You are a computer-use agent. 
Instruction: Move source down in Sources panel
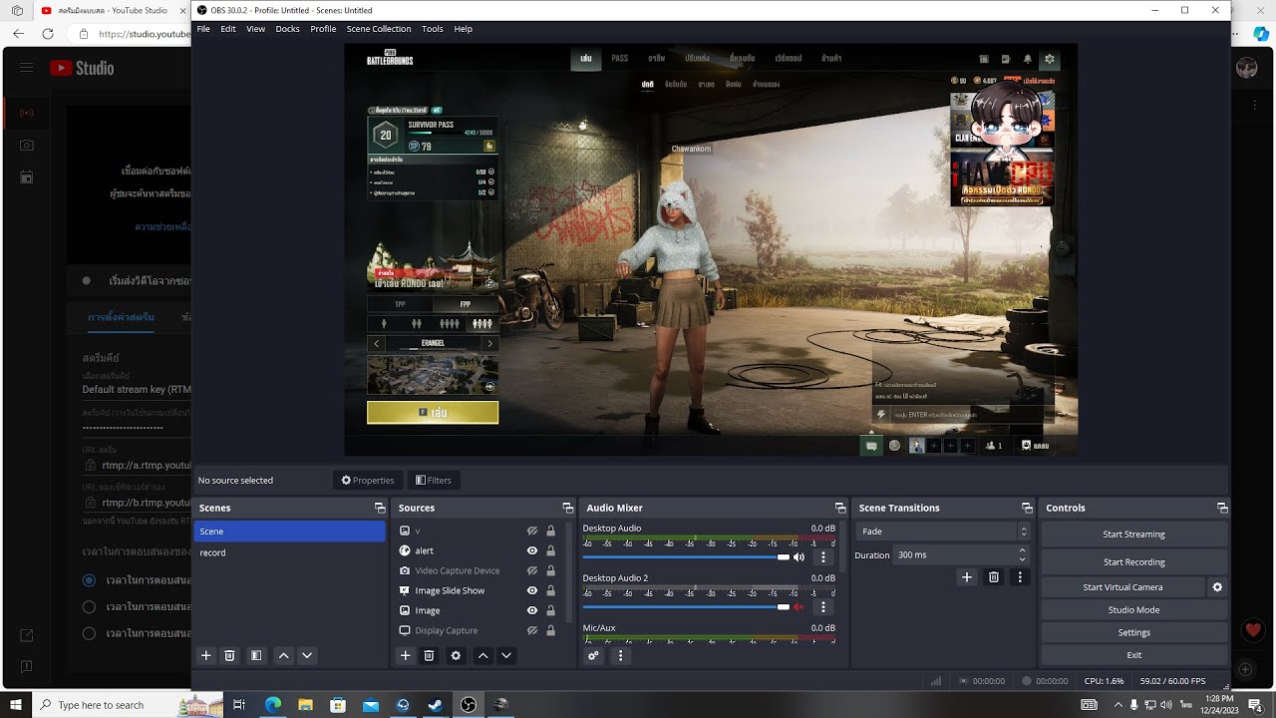coord(506,655)
